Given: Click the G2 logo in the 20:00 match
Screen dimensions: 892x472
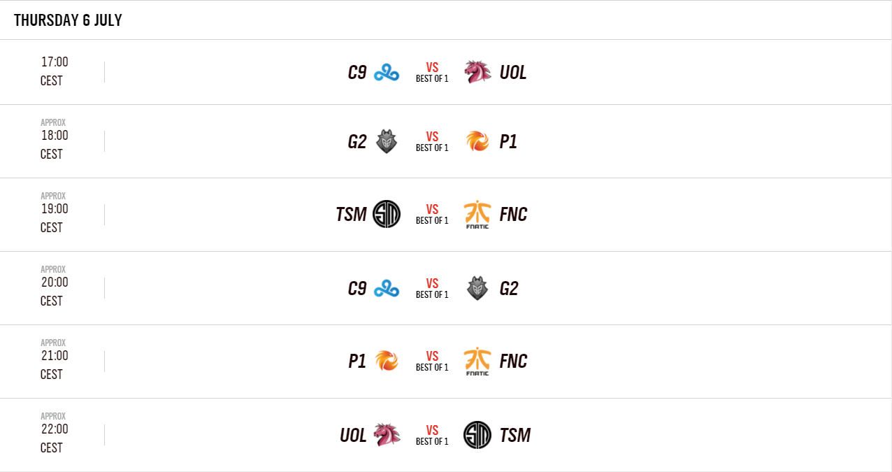Looking at the screenshot, I should pyautogui.click(x=477, y=288).
